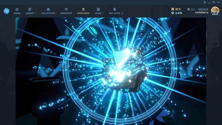Open the castleberry username profile
222x125 pixels.
201,12
